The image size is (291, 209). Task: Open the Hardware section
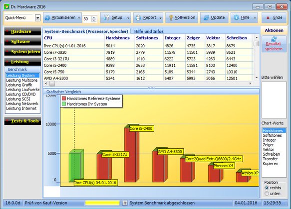tap(22, 31)
